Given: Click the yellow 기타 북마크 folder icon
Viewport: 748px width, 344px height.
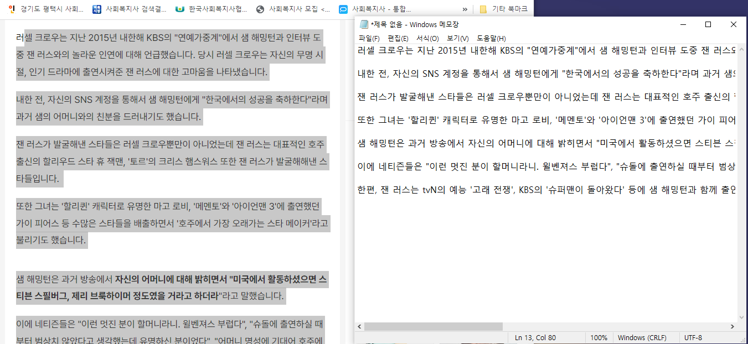Looking at the screenshot, I should pos(483,9).
